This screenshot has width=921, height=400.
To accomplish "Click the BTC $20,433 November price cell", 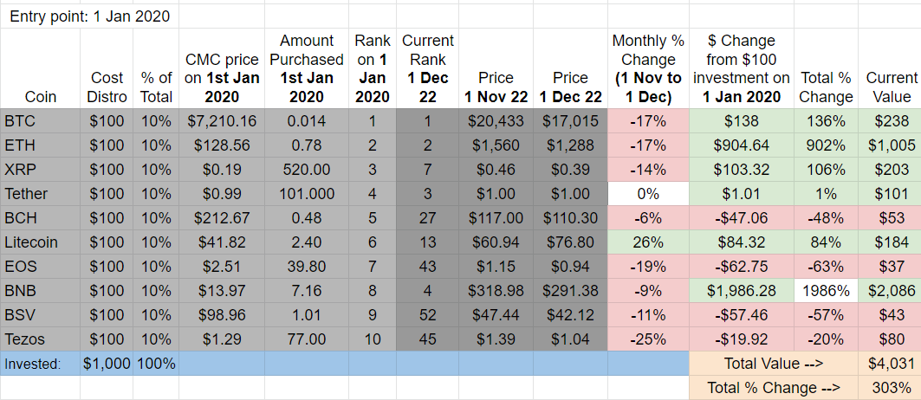I will [496, 121].
